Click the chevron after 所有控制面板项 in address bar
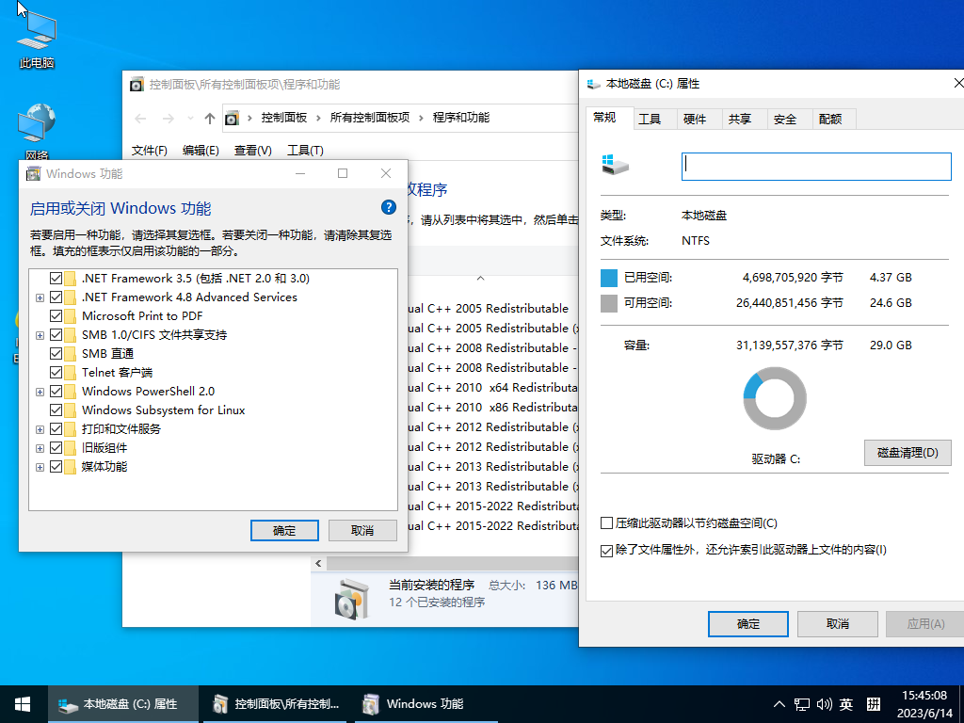Image resolution: width=964 pixels, height=723 pixels. pyautogui.click(x=421, y=118)
